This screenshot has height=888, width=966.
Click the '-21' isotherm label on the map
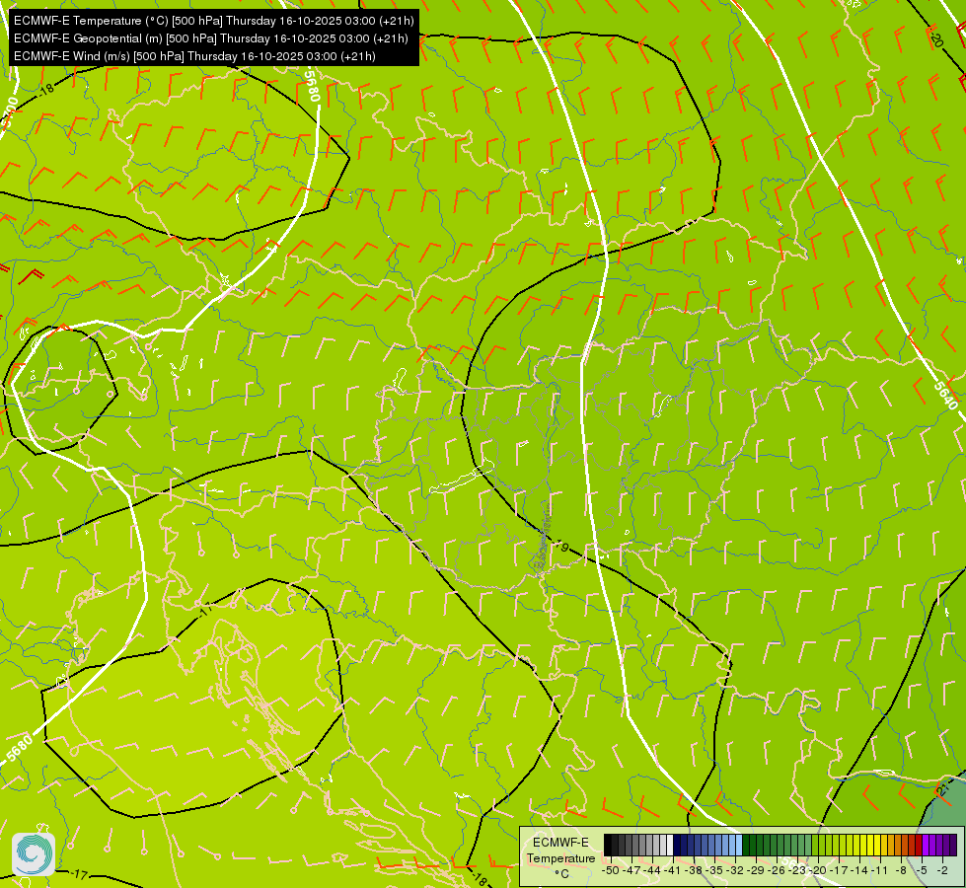click(942, 788)
